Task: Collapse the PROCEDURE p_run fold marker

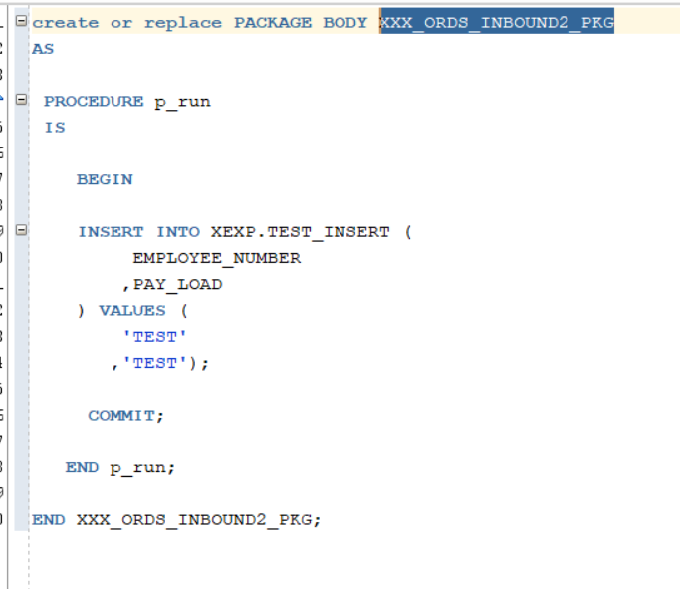Action: (21, 100)
